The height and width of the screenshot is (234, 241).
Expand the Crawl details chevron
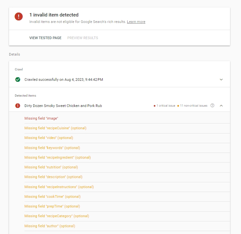pos(221,80)
